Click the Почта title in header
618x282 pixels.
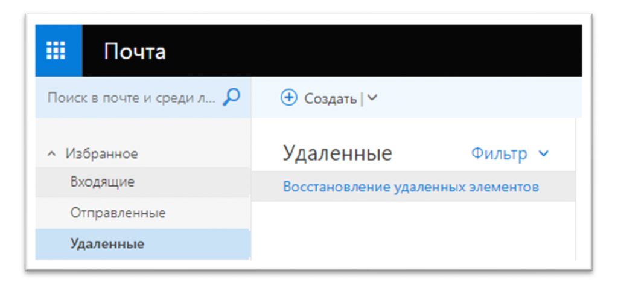click(135, 52)
